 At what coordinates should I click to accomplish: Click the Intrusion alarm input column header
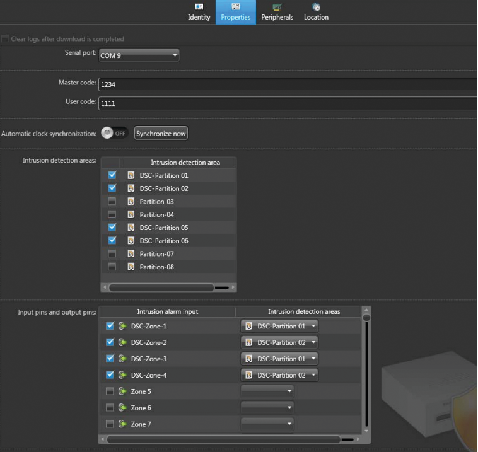(167, 311)
